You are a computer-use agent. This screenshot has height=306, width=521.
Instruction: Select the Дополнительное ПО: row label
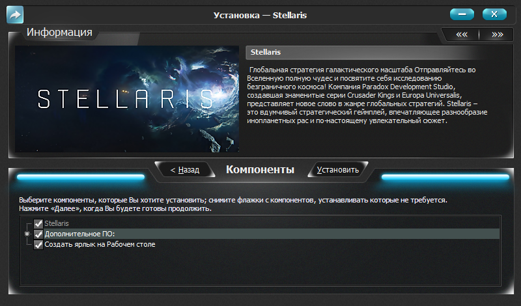(79, 234)
